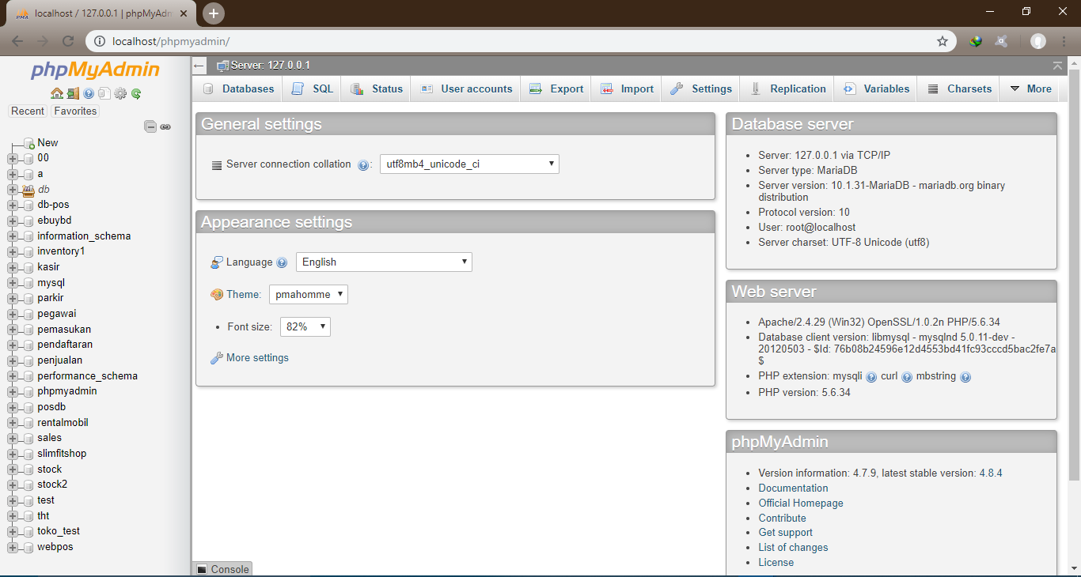Image resolution: width=1081 pixels, height=577 pixels.
Task: Open the User accounts tab
Action: tap(465, 89)
